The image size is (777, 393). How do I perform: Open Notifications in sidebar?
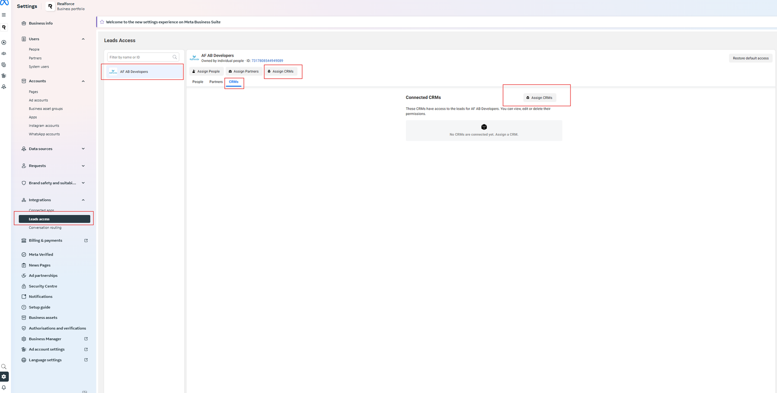tap(41, 297)
